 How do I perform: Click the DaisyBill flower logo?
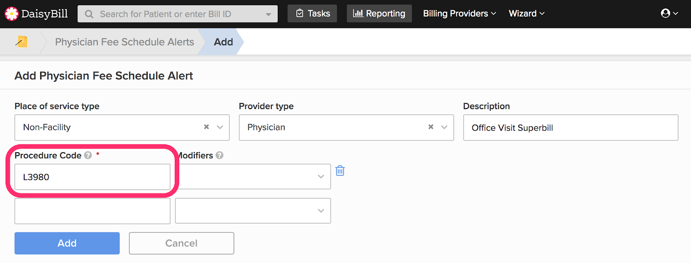[x=12, y=14]
